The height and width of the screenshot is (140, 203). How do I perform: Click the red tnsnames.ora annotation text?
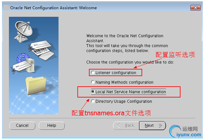[111, 113]
